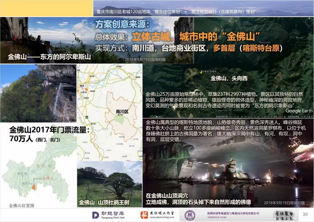Screen dimensions: 314x222
Task: Click the red 袁欣明工作室 seal icon
Action: click(x=144, y=215)
